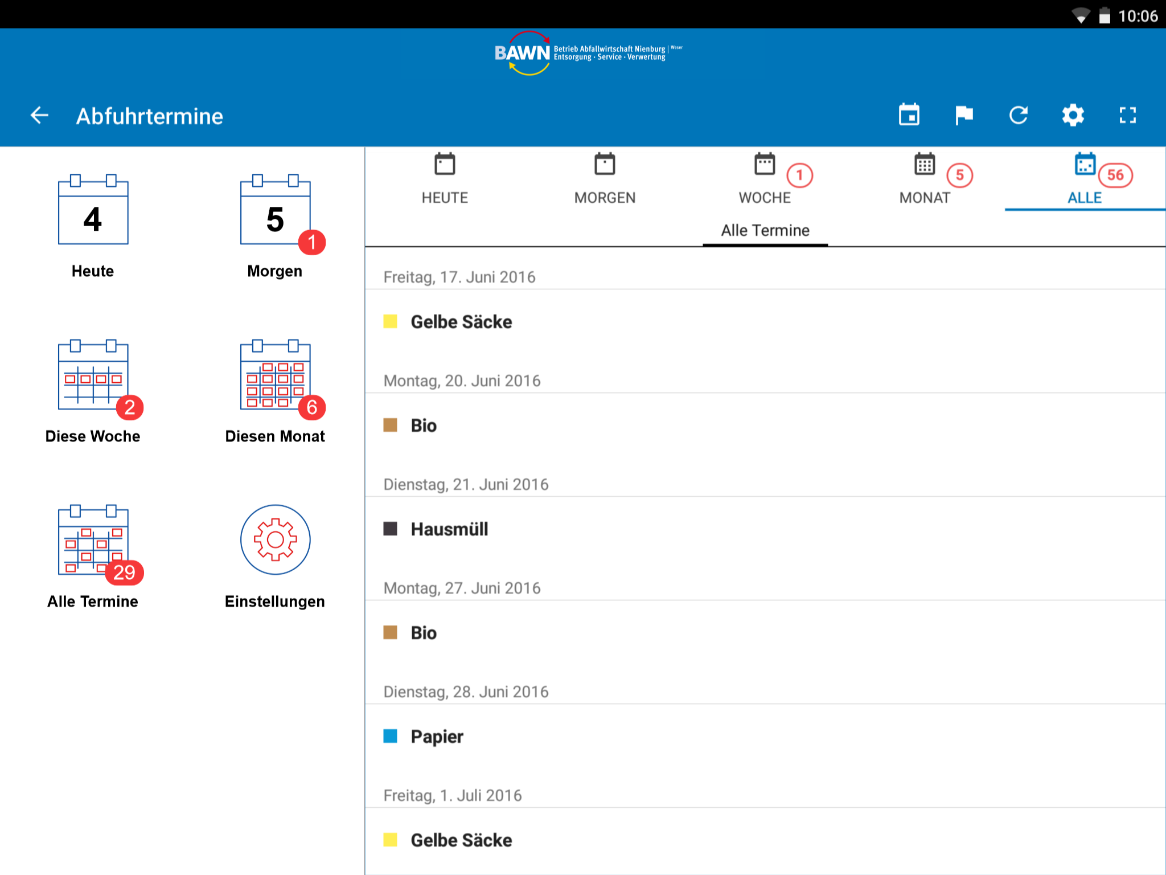This screenshot has height=875, width=1166.
Task: Open settings via the header gear icon
Action: tap(1073, 116)
